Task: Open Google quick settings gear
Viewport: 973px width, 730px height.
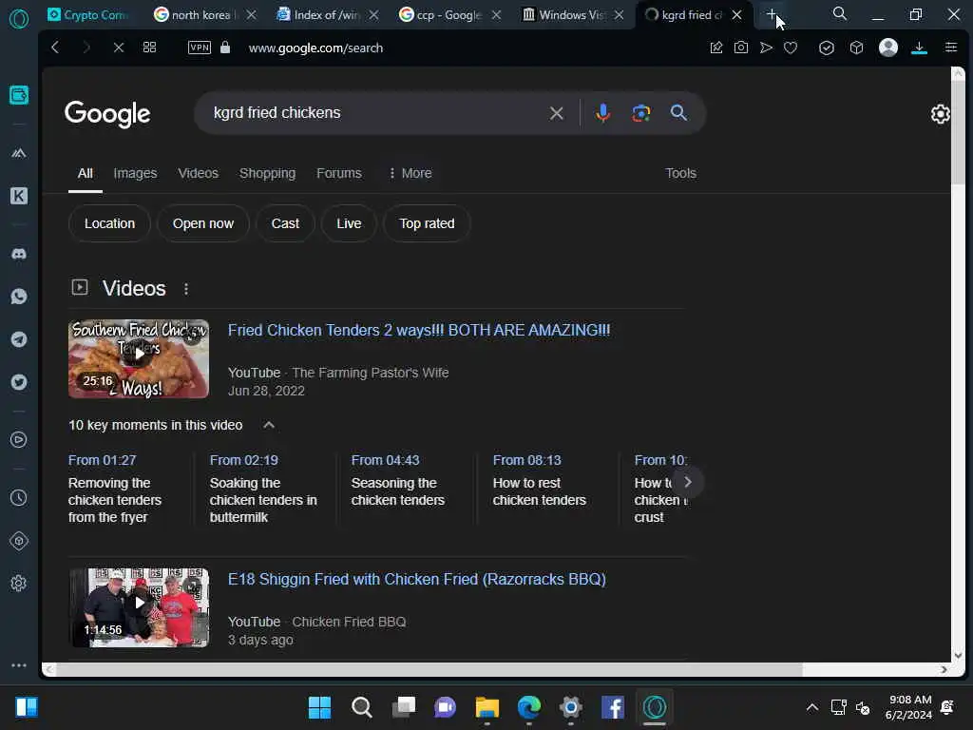Action: tap(940, 114)
